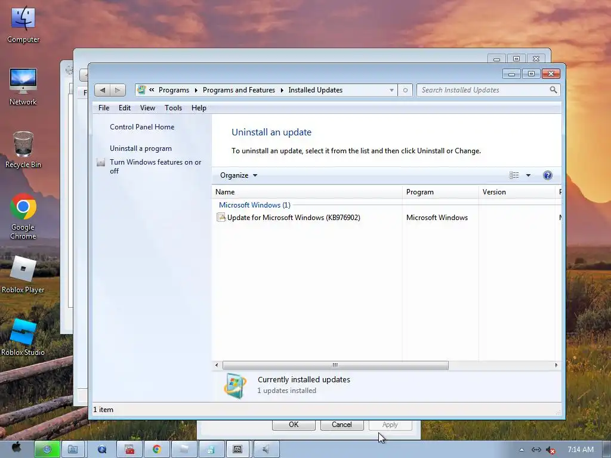Open the address bar history dropdown
The height and width of the screenshot is (458, 611).
click(x=391, y=91)
